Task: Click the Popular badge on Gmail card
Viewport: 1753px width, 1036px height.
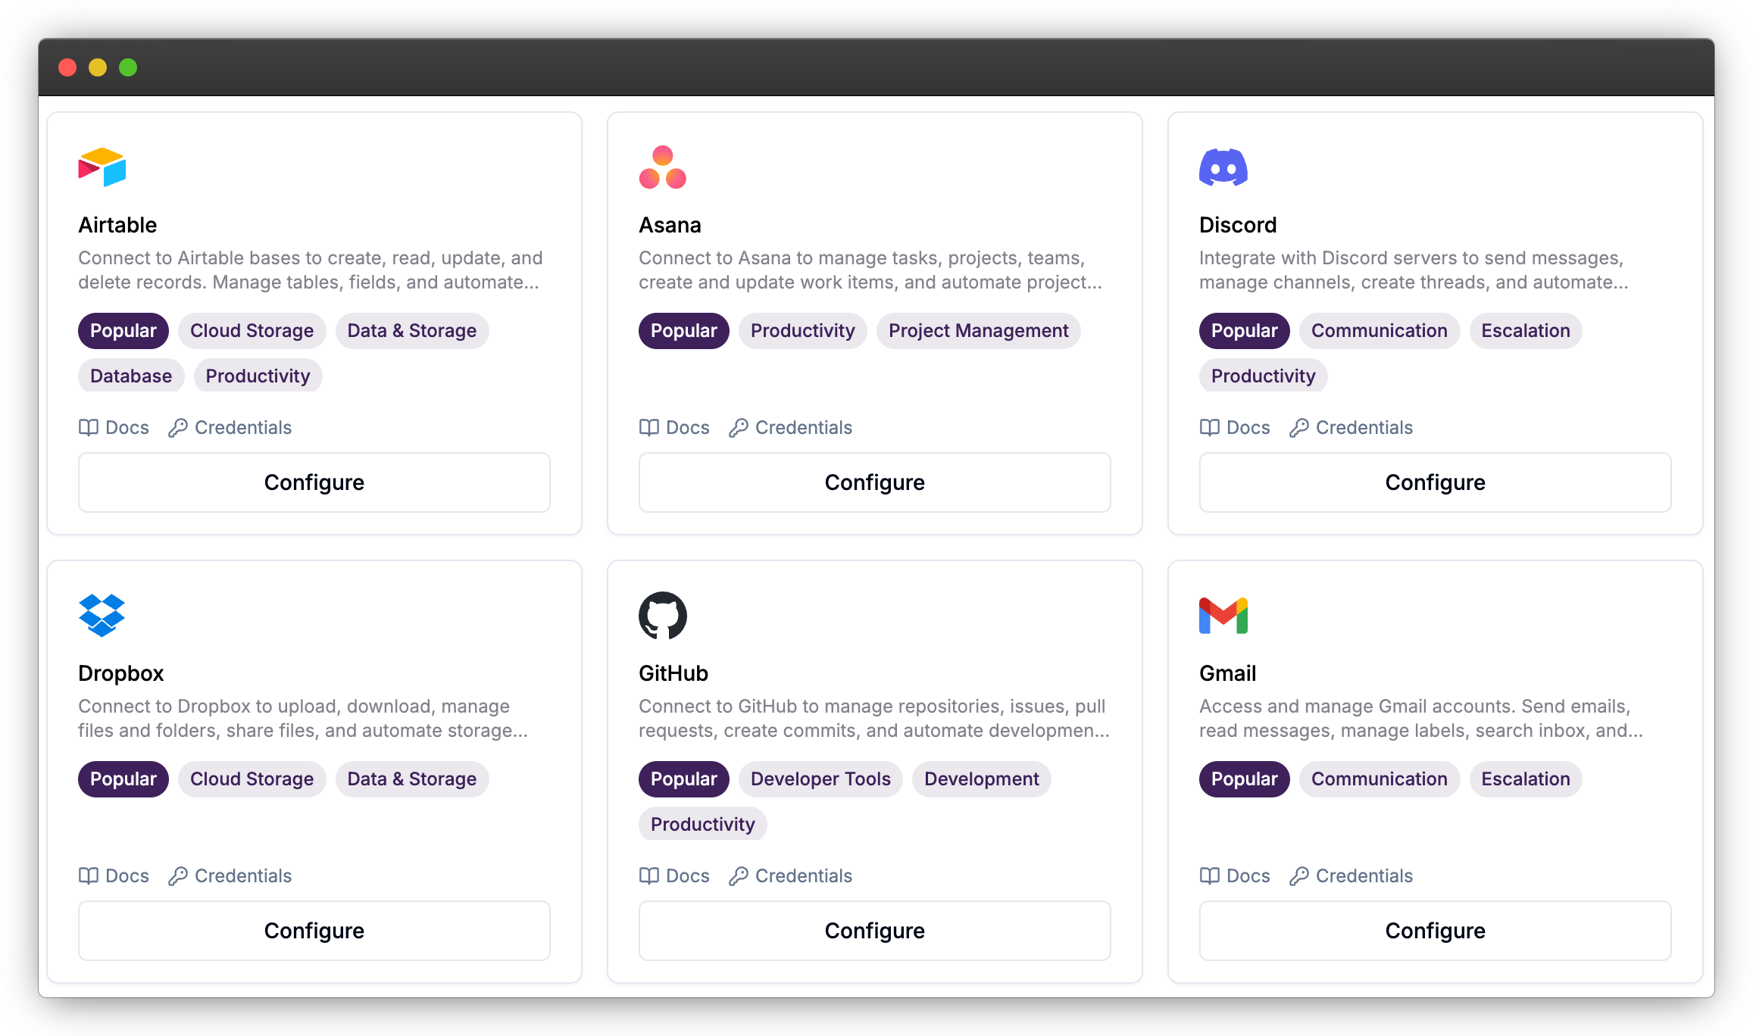Action: coord(1244,779)
